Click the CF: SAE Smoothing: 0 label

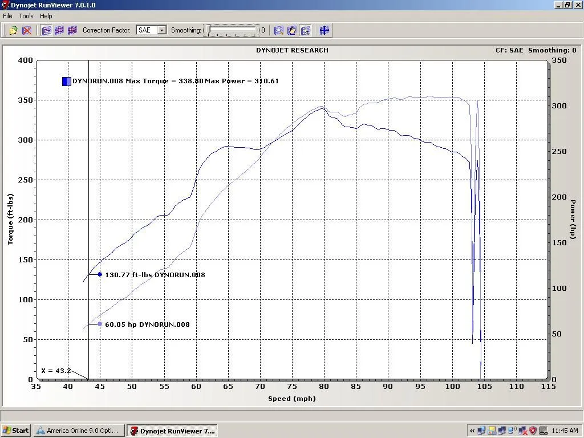pyautogui.click(x=536, y=50)
